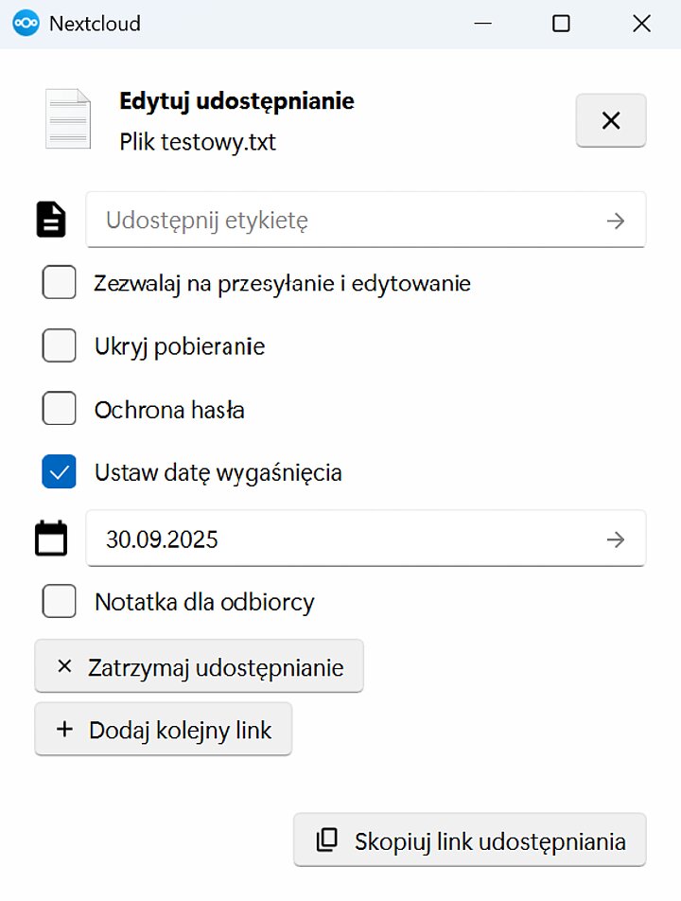Enable Ukryj pobieranie
Viewport: 681px width, 901px height.
(x=59, y=345)
